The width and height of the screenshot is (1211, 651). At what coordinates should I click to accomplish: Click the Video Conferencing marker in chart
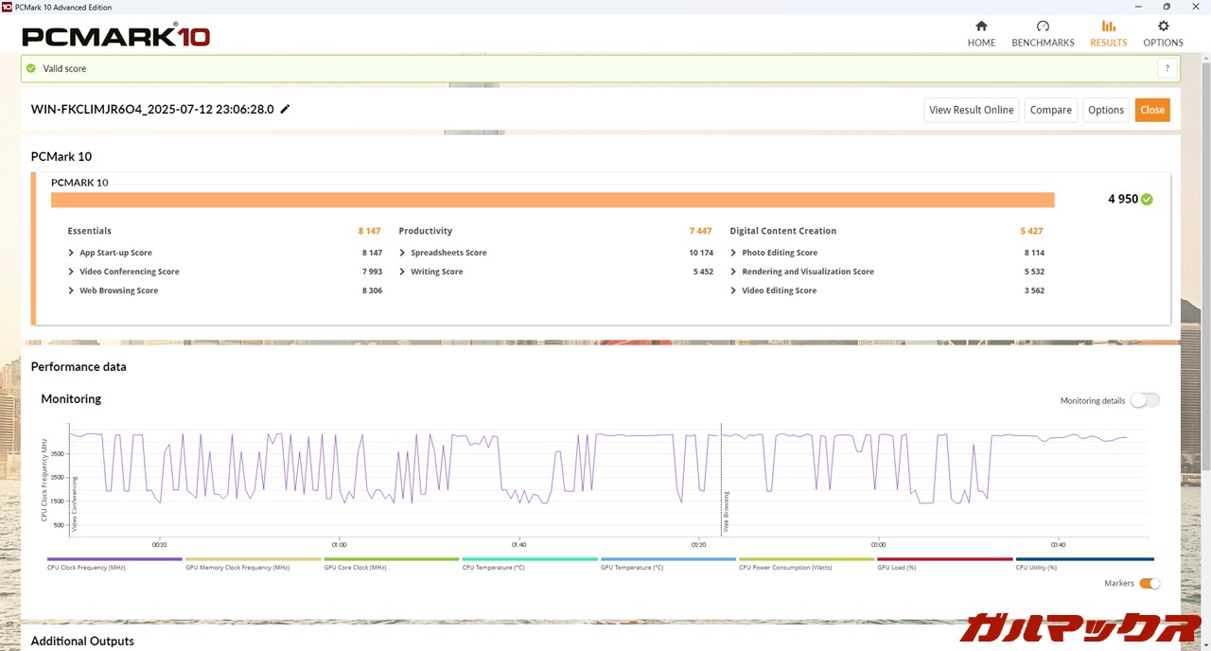point(75,503)
